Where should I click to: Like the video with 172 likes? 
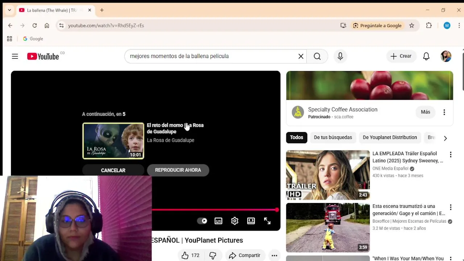pos(191,255)
